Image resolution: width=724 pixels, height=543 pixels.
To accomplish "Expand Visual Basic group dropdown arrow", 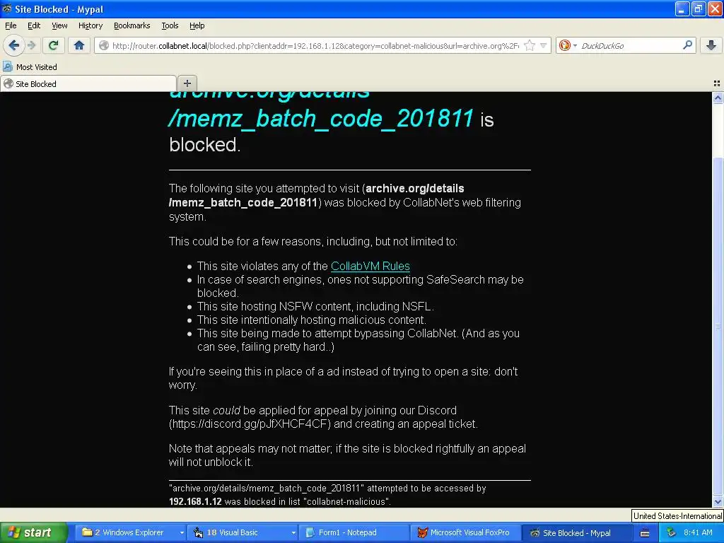I will pyautogui.click(x=293, y=532).
